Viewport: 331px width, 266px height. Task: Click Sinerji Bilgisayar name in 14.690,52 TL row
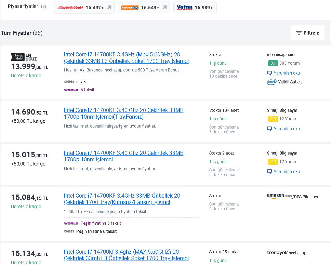pos(282,110)
